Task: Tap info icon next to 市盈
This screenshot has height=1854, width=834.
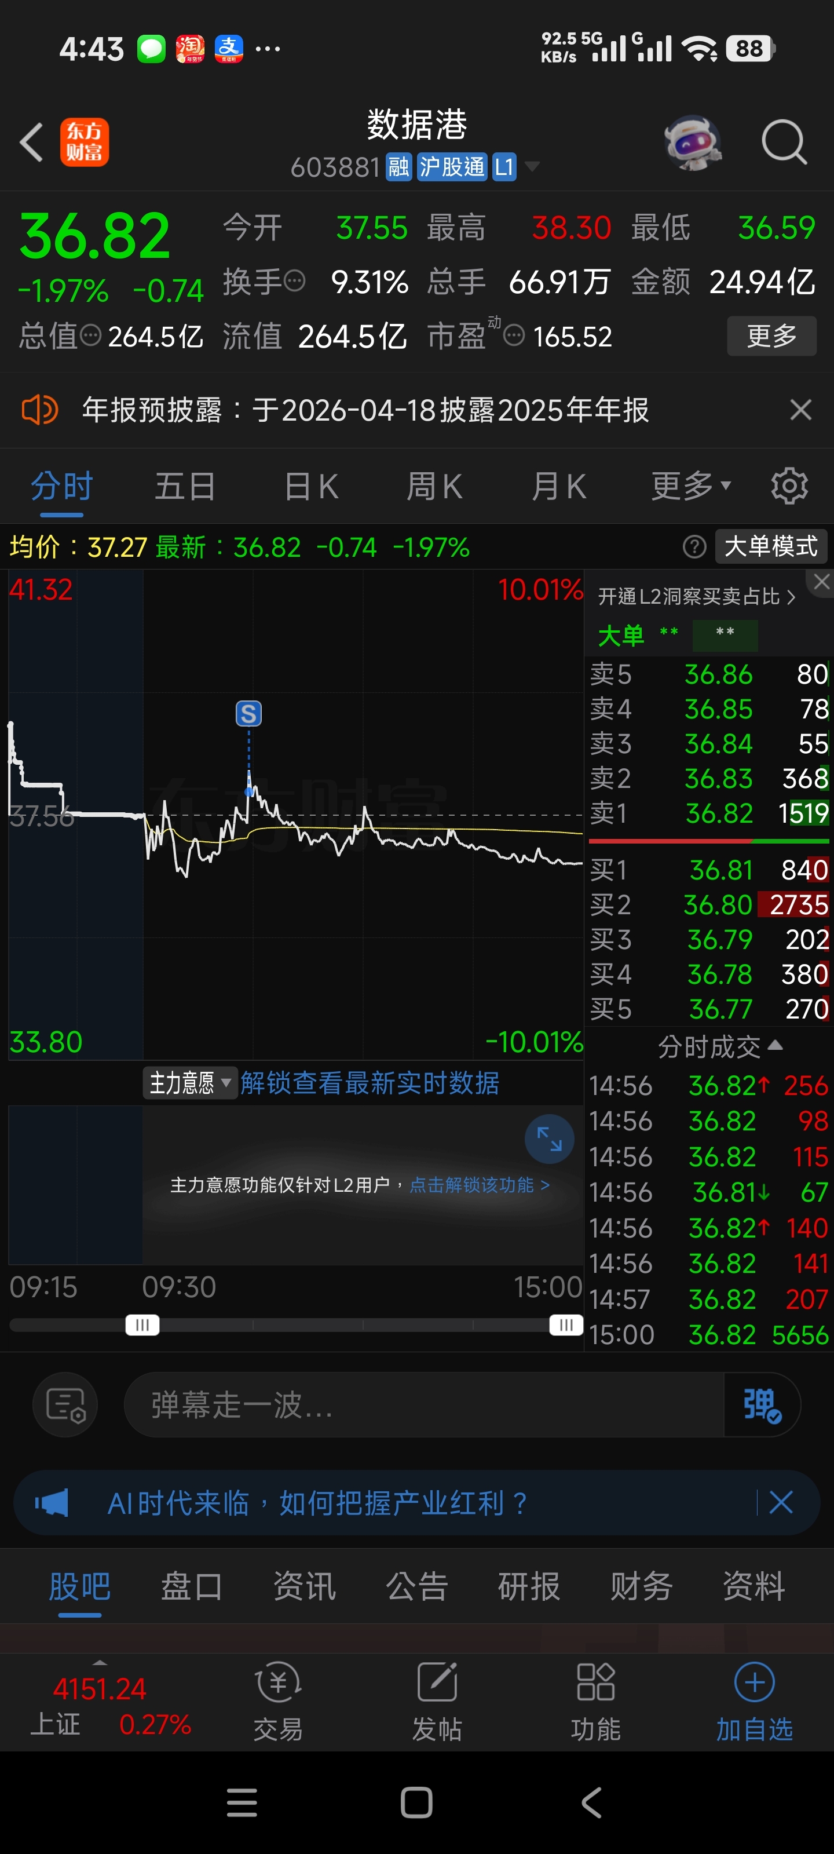Action: [514, 335]
